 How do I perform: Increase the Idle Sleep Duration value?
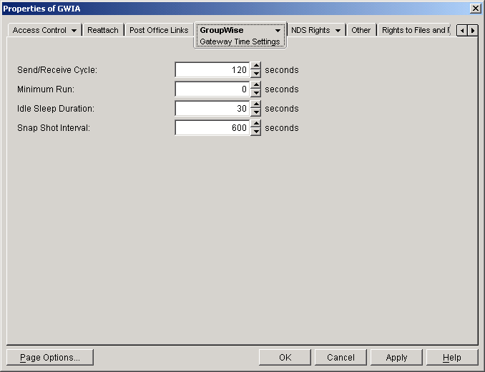click(256, 104)
